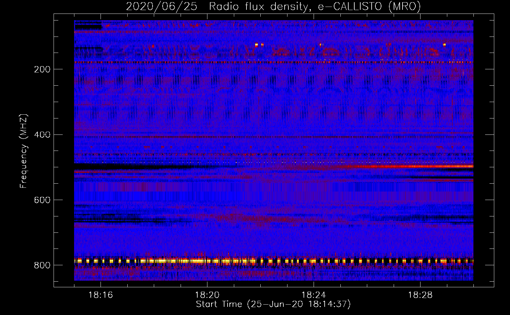The width and height of the screenshot is (510, 315).
Task: Click the 18:28 time axis label
Action: 420,295
